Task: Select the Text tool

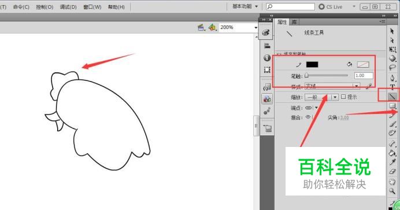Action: coord(392,87)
